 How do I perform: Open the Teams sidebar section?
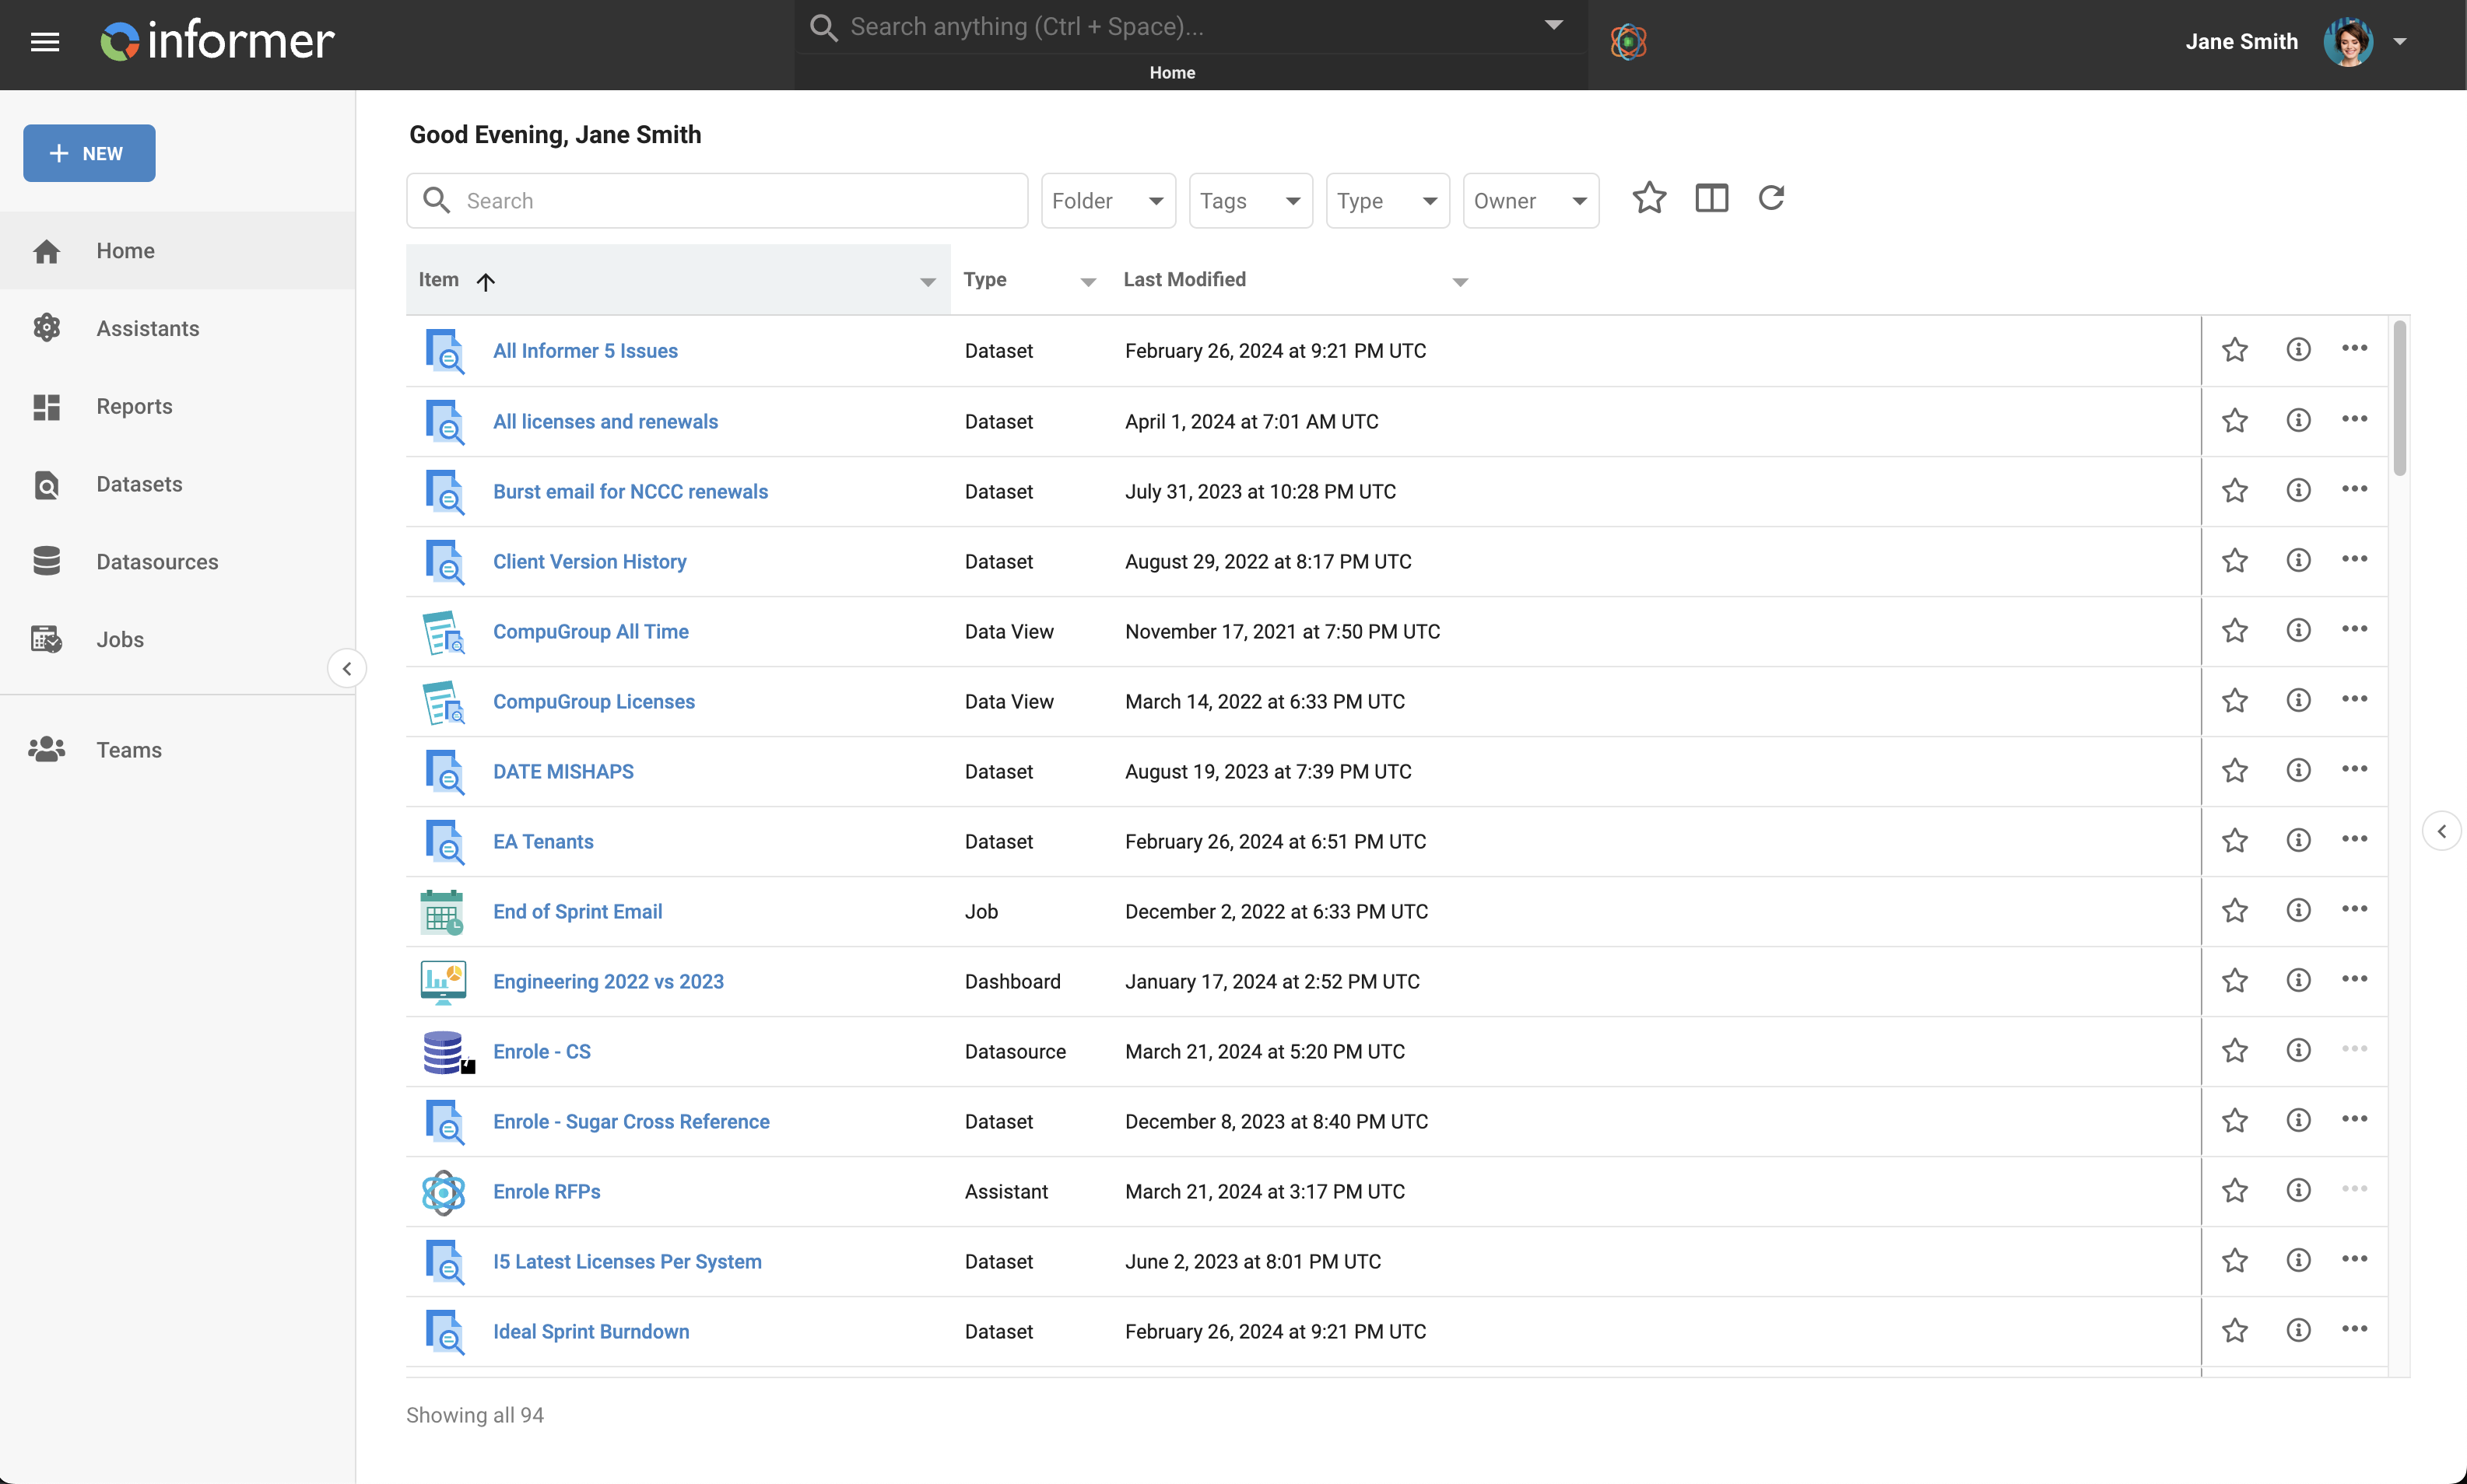point(128,750)
